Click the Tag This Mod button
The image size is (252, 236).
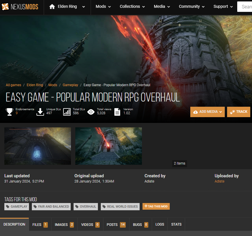point(156,206)
